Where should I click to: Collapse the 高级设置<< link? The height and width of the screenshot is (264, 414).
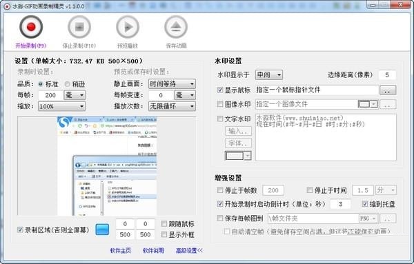189,250
